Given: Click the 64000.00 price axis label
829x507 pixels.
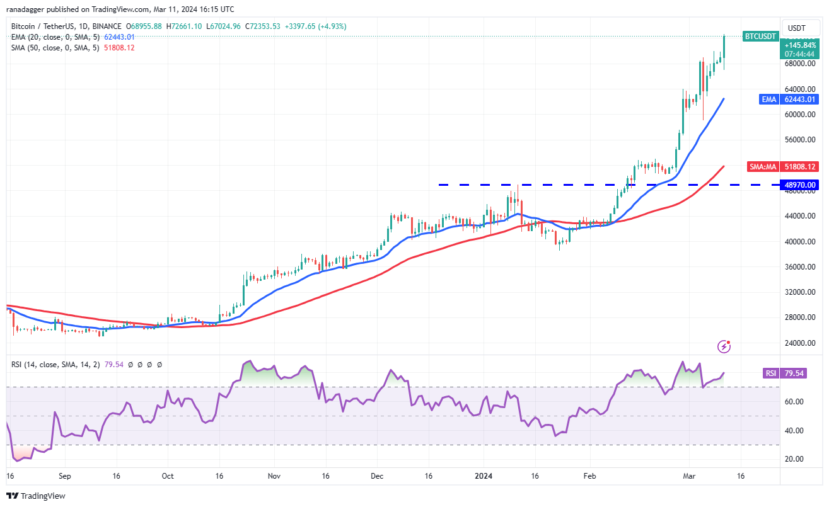Looking at the screenshot, I should [x=800, y=89].
